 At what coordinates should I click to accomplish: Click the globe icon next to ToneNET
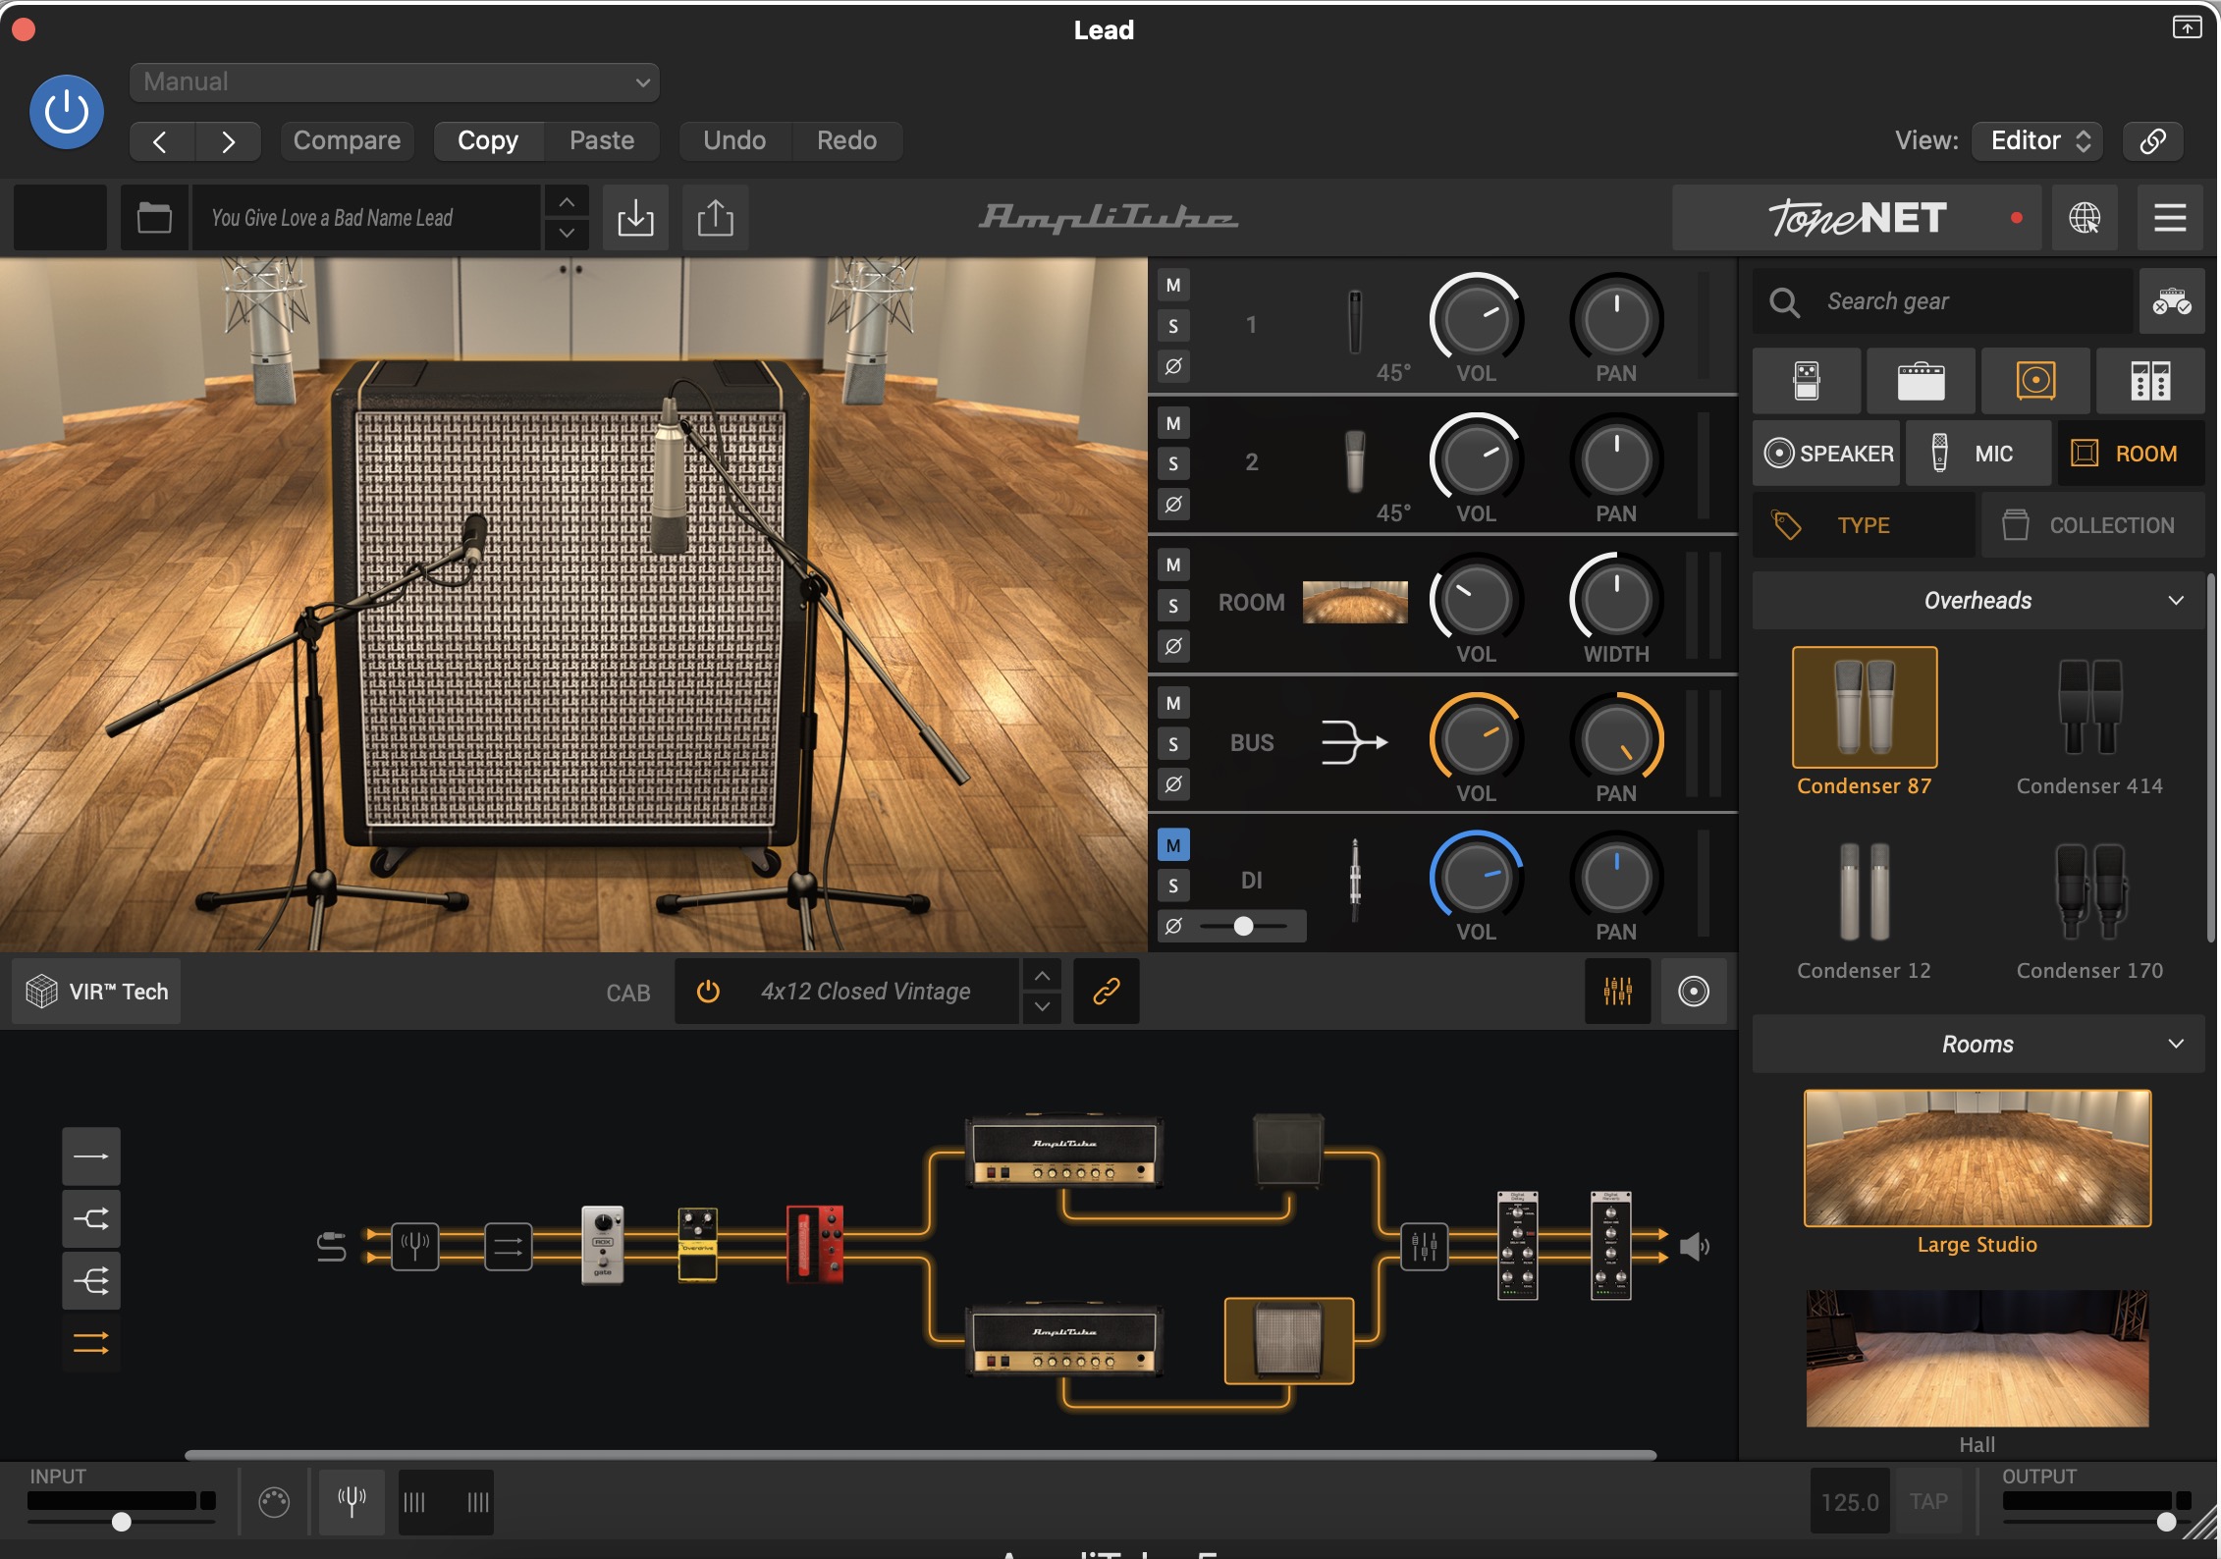point(2085,218)
